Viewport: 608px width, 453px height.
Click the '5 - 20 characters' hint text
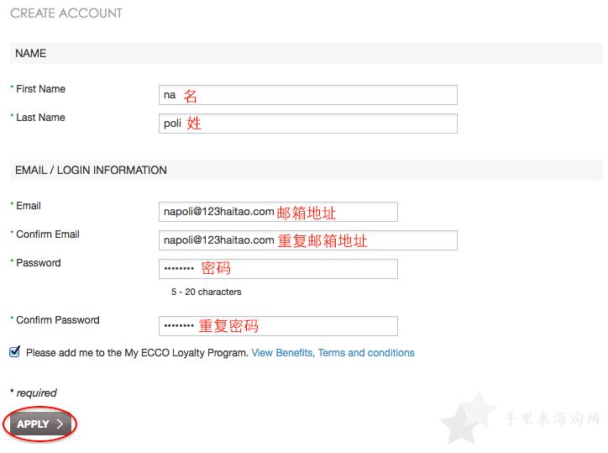click(x=207, y=292)
